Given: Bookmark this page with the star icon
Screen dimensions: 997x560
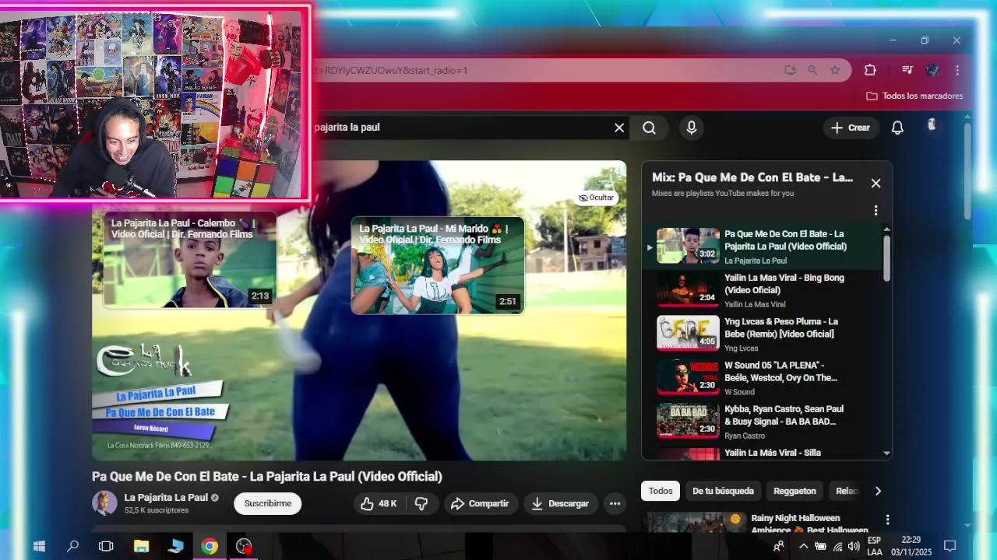Looking at the screenshot, I should (835, 70).
